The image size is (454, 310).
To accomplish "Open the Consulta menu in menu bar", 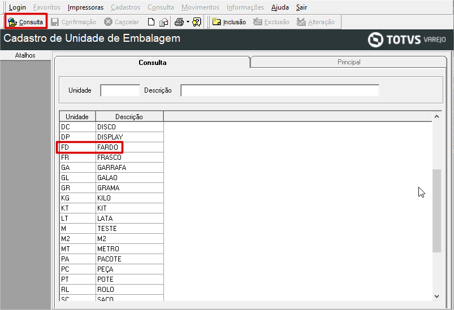I will tap(161, 7).
